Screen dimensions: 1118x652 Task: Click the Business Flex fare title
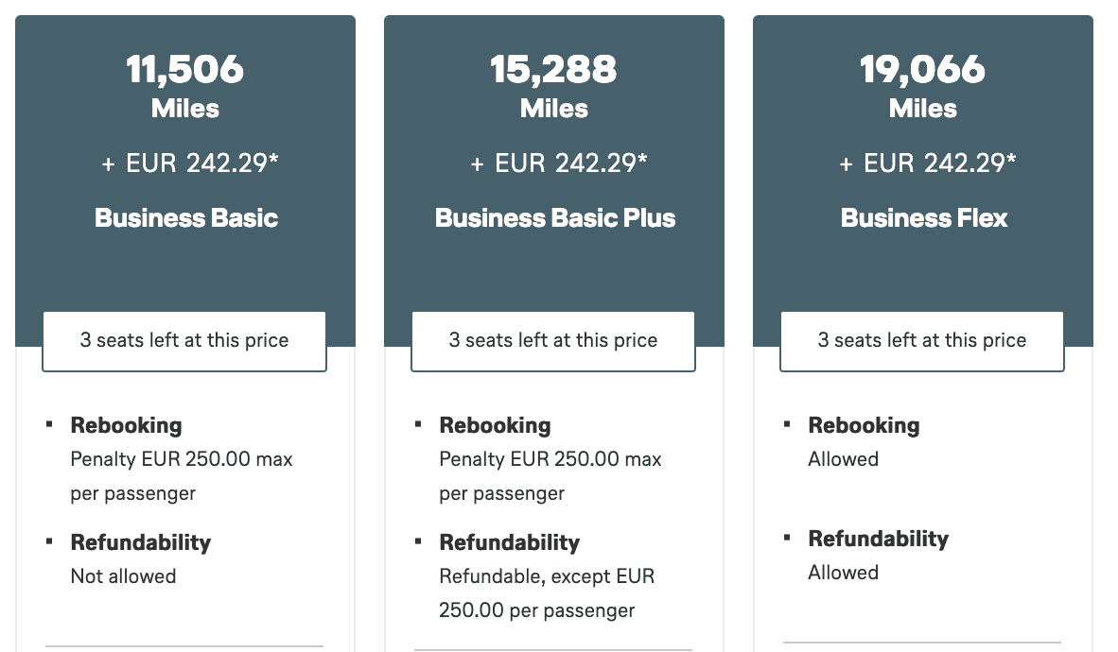coord(924,218)
